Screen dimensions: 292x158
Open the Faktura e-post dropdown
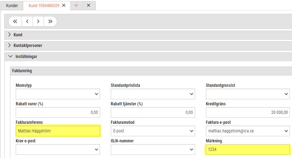click(x=248, y=131)
